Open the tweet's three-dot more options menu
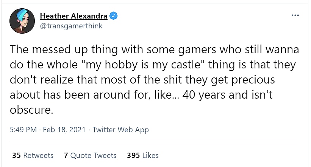The image size is (311, 167). pyautogui.click(x=295, y=15)
